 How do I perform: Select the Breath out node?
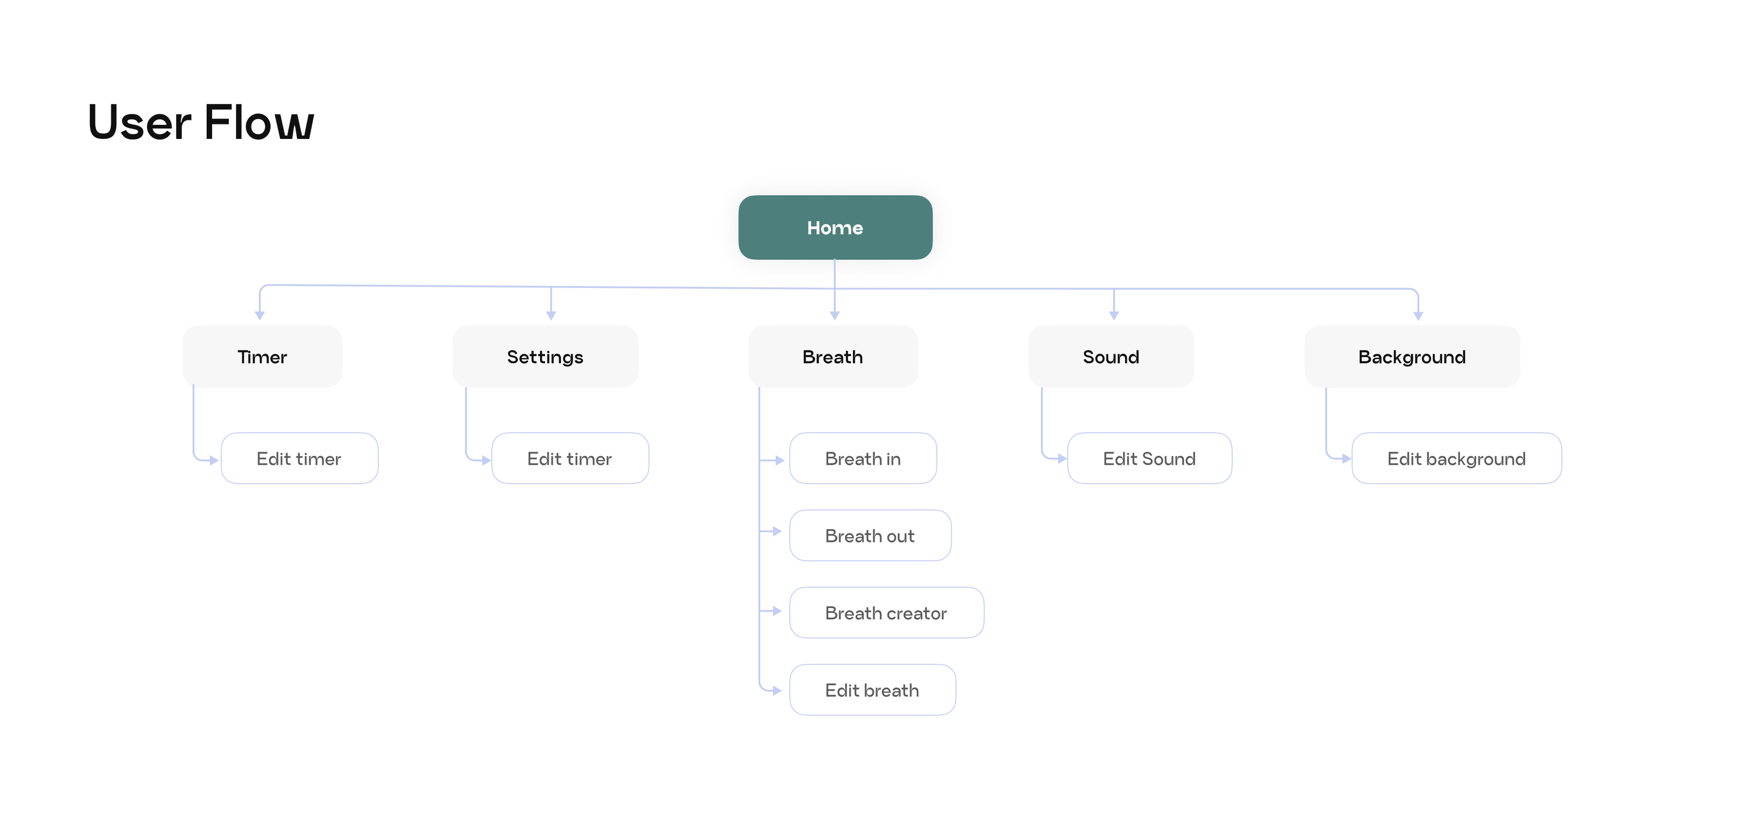(870, 536)
